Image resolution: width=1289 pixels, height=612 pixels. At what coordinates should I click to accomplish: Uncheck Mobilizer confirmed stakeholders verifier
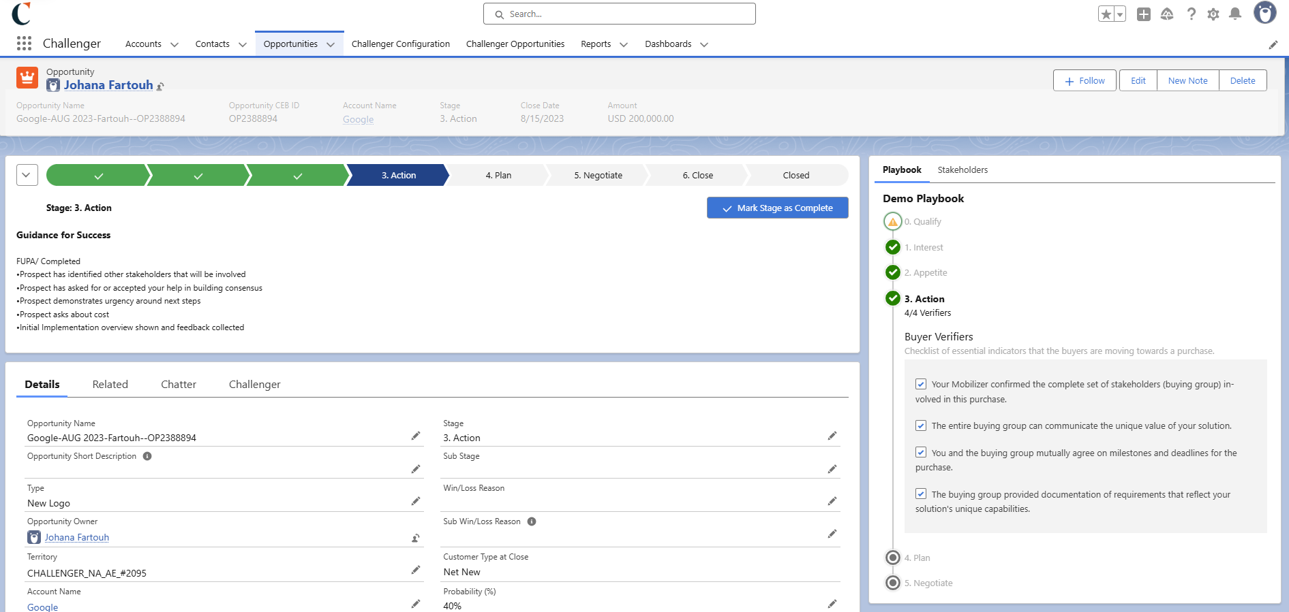(921, 384)
